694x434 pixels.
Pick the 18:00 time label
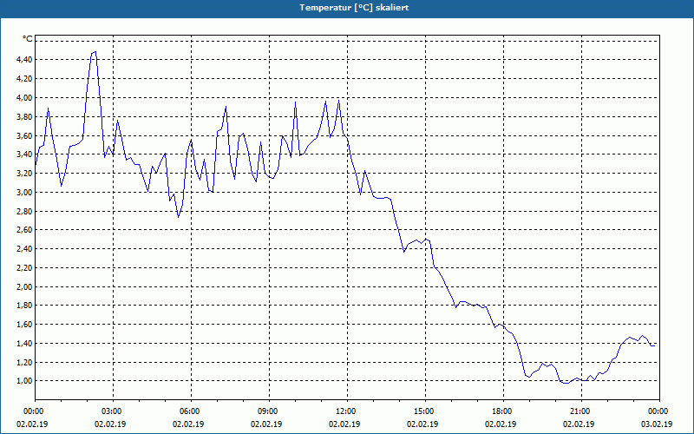(503, 411)
